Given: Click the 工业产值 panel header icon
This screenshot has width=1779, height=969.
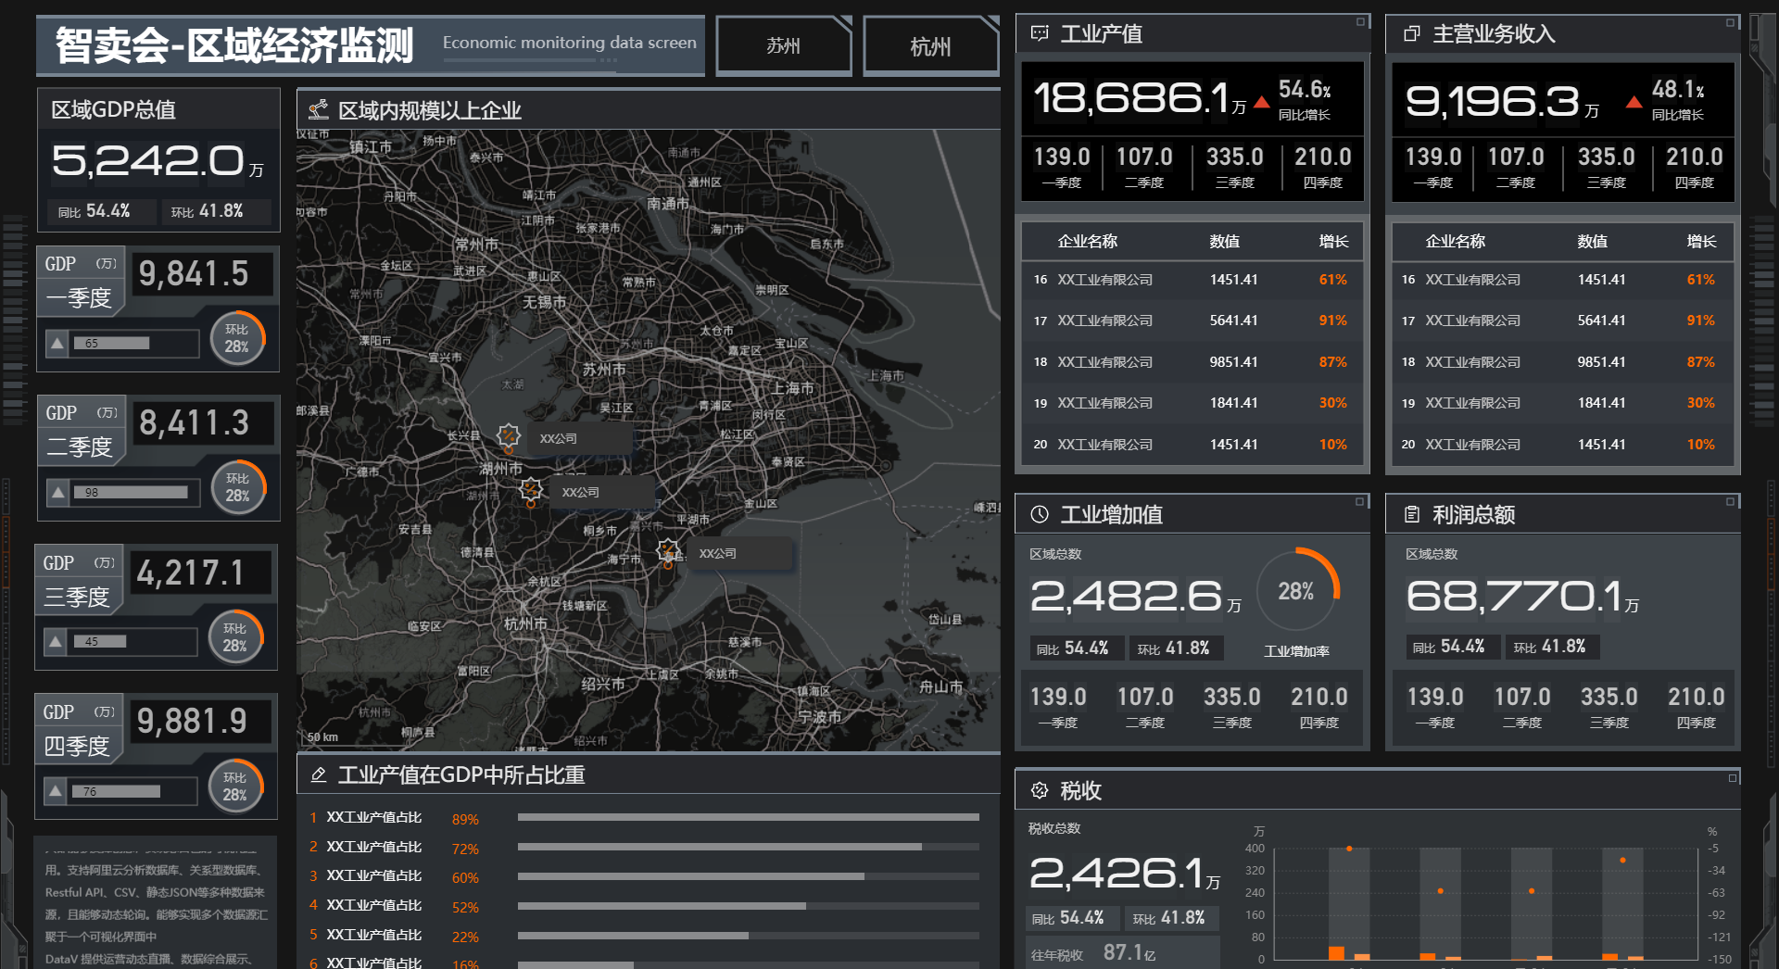Looking at the screenshot, I should [x=1040, y=33].
